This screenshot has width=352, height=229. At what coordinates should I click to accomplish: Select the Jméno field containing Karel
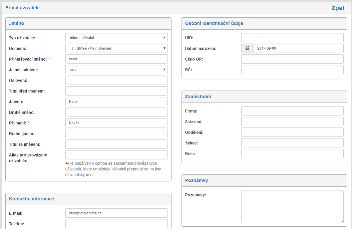(x=116, y=102)
